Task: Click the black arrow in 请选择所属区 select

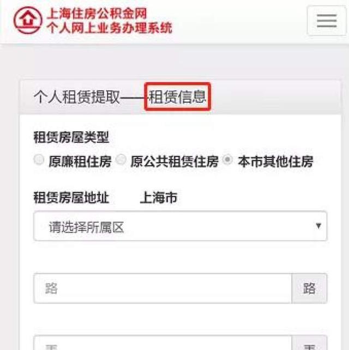Action: tap(318, 226)
